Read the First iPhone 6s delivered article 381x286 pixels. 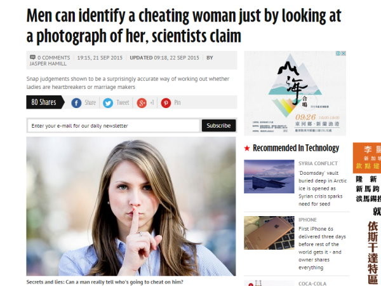pos(322,248)
